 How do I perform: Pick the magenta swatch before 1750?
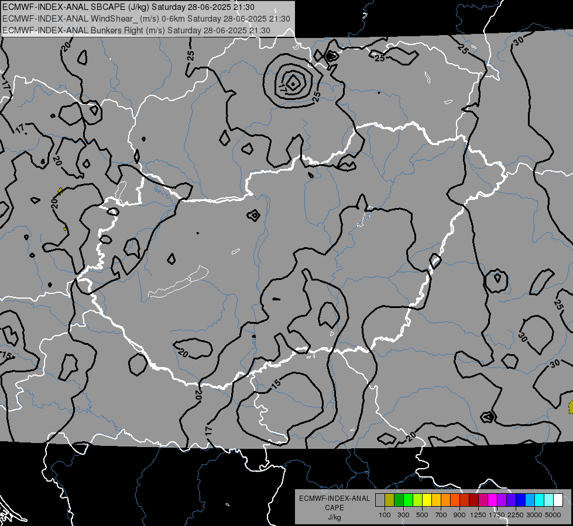click(493, 500)
